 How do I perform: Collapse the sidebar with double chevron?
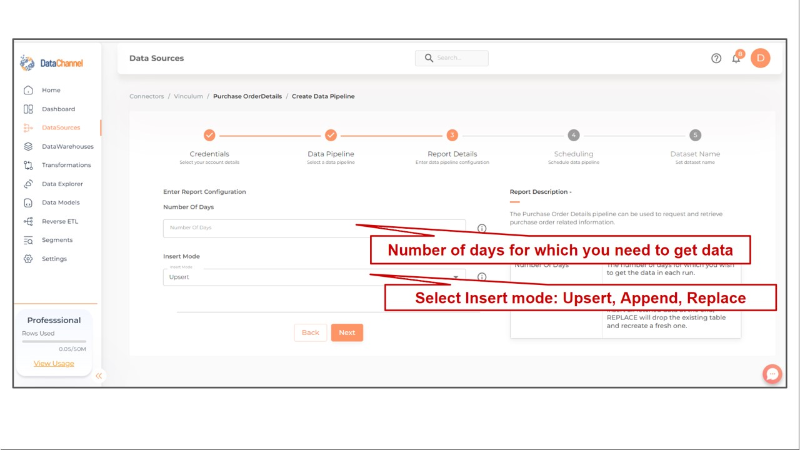99,376
